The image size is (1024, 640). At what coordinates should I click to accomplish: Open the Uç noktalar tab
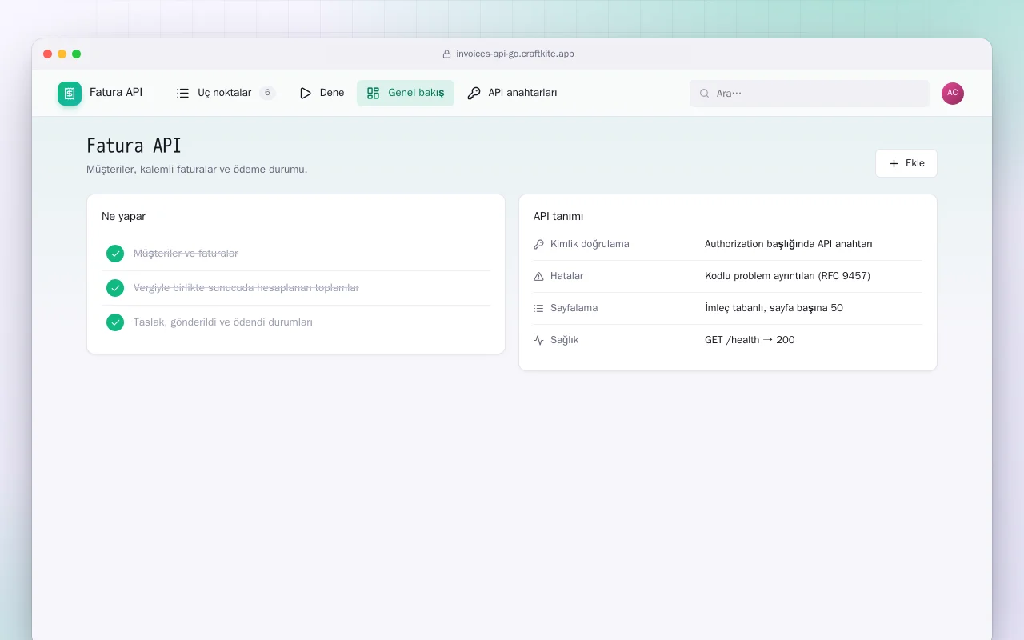click(x=226, y=93)
